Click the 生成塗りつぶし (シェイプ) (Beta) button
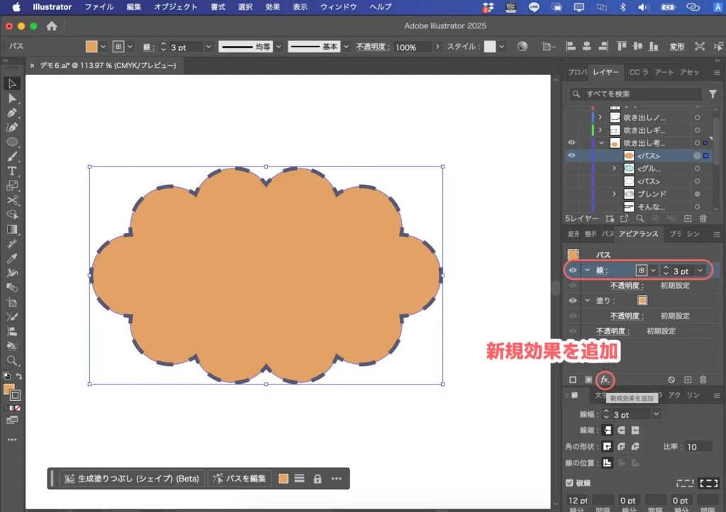 pyautogui.click(x=132, y=479)
